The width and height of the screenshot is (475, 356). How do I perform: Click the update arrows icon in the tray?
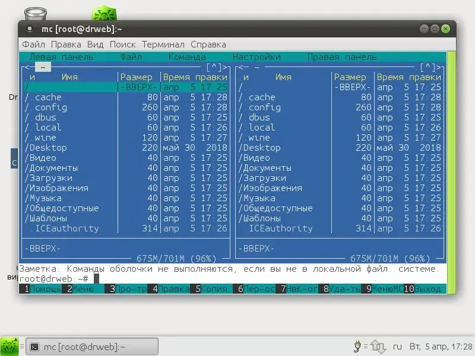(378, 345)
